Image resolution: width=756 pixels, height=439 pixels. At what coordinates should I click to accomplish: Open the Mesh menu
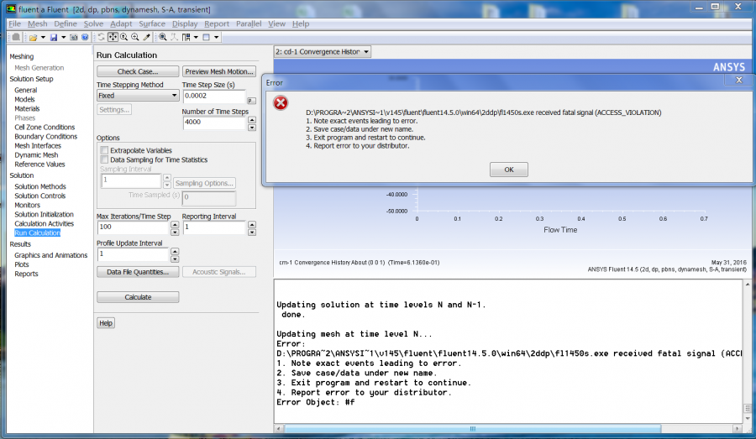coord(37,24)
